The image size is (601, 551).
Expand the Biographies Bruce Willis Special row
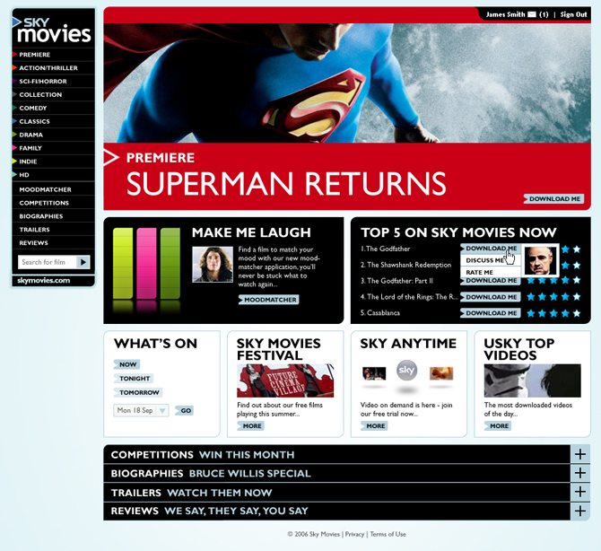point(579,473)
